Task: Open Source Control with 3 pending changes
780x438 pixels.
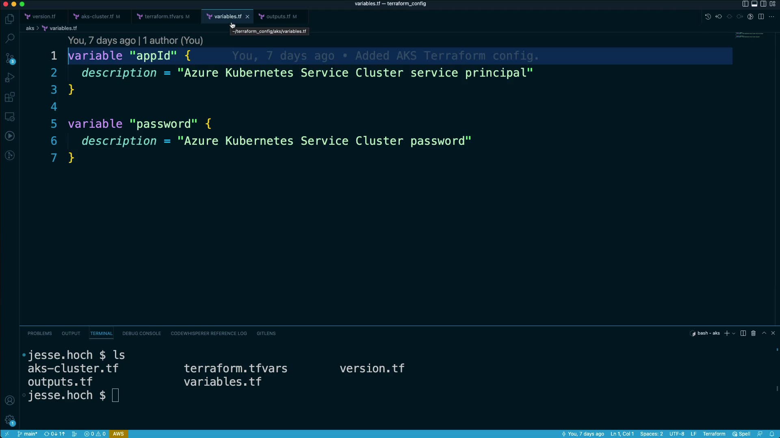Action: (10, 58)
